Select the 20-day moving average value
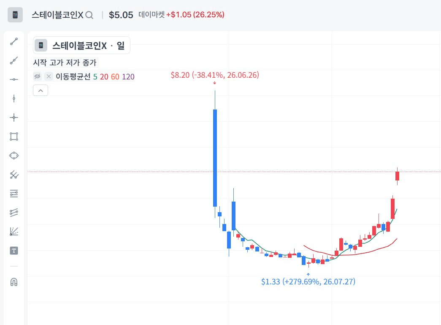This screenshot has height=325, width=441. tap(104, 76)
